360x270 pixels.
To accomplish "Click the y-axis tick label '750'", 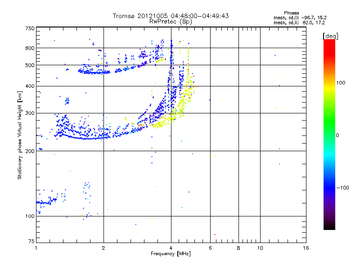I will click(x=30, y=28).
